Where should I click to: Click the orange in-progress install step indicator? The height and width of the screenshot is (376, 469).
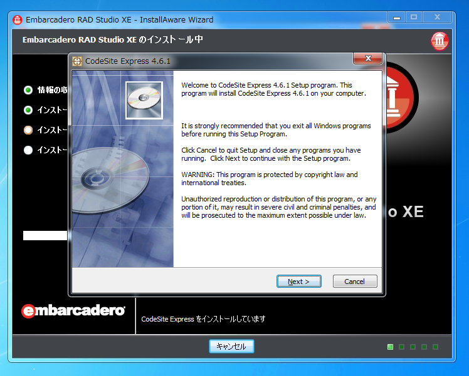point(28,130)
